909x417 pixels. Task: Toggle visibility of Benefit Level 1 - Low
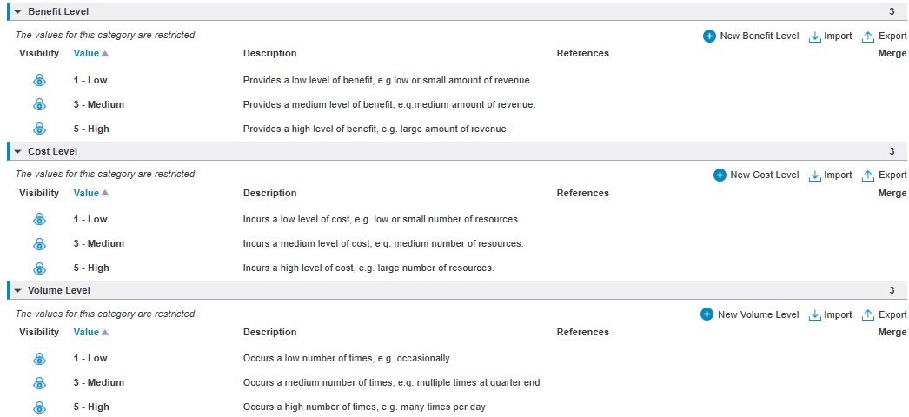click(x=39, y=81)
